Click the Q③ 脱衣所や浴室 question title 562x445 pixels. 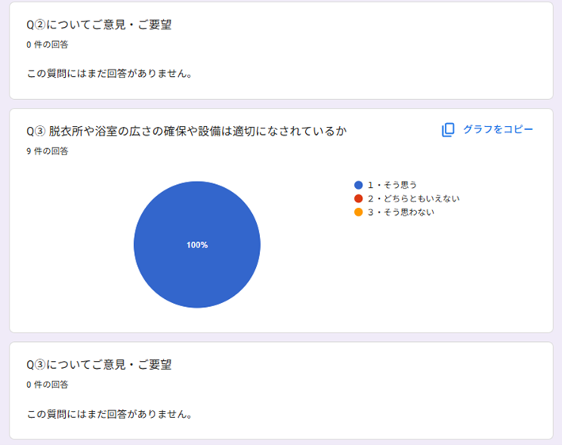click(x=186, y=131)
